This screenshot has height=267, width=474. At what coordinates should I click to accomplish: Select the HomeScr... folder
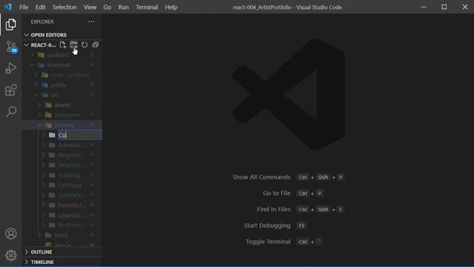[62, 205]
